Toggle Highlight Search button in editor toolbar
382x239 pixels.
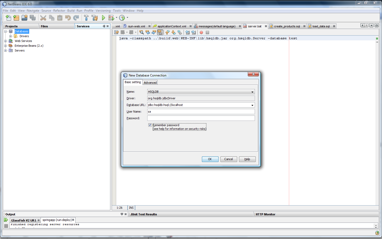160,32
